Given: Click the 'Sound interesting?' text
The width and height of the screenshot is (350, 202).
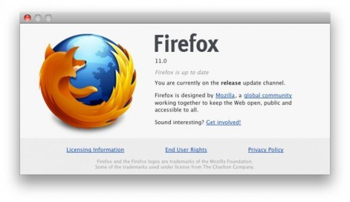Looking at the screenshot, I should pos(179,122).
